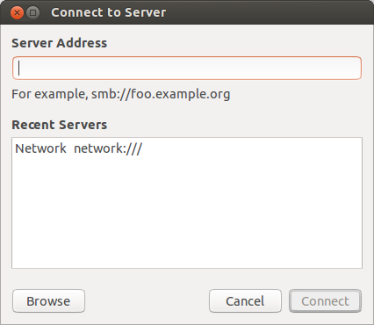374x325 pixels.
Task: Click the Server Address heading label
Action: point(60,43)
